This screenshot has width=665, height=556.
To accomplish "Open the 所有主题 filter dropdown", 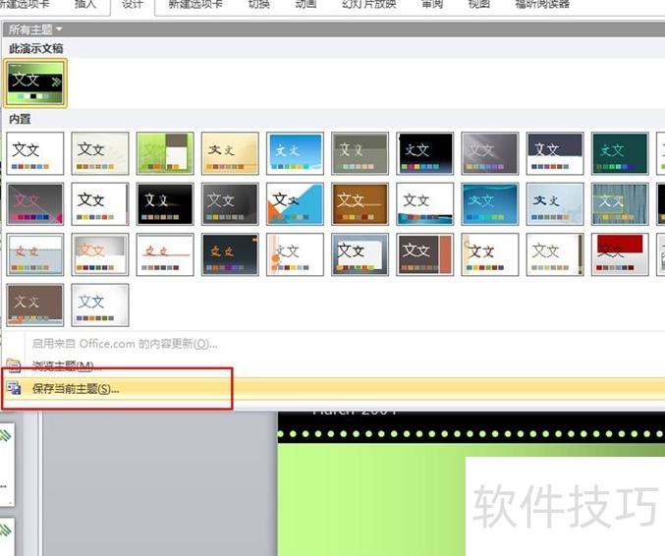I will (35, 29).
